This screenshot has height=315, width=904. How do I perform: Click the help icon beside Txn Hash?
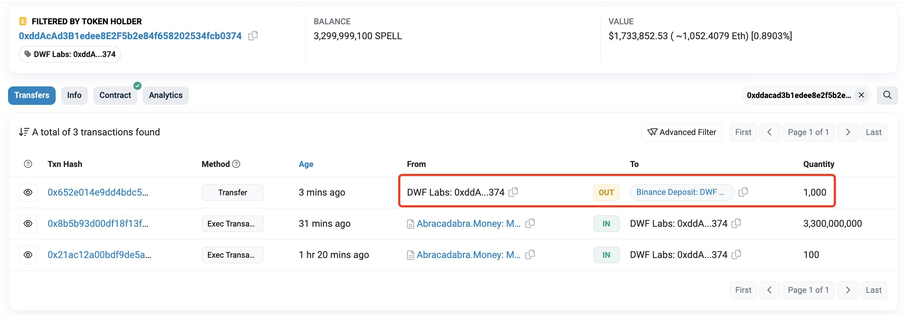(x=28, y=164)
